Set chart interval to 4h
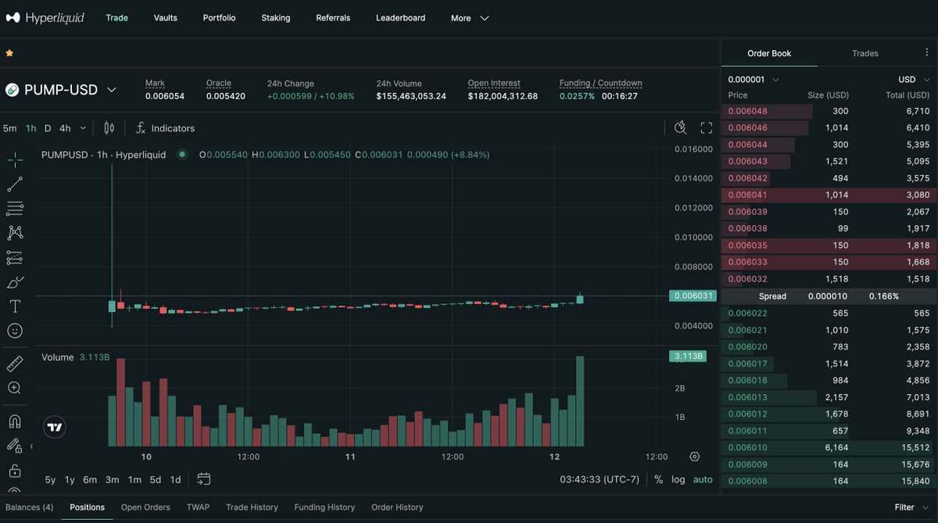 coord(65,128)
